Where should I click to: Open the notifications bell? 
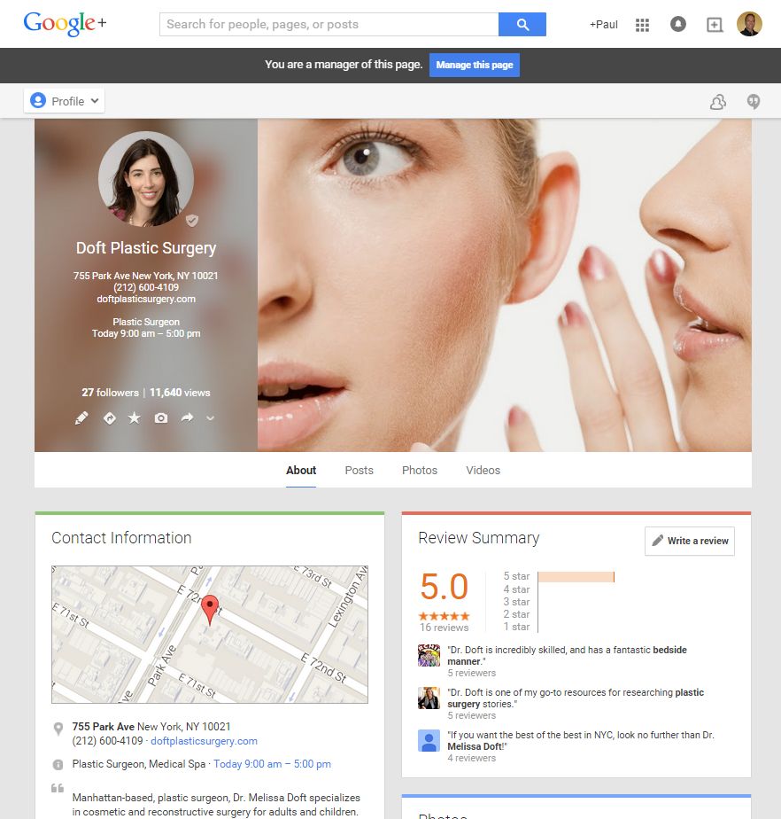(x=677, y=24)
